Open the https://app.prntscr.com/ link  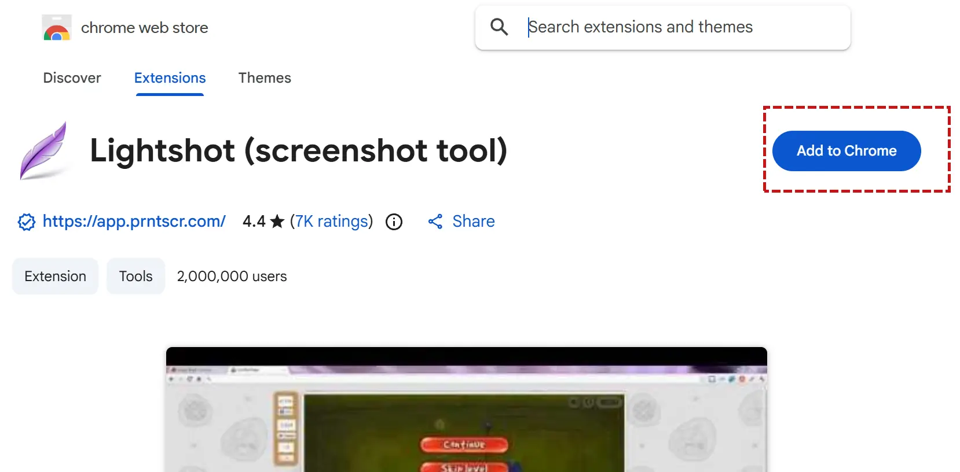tap(134, 222)
